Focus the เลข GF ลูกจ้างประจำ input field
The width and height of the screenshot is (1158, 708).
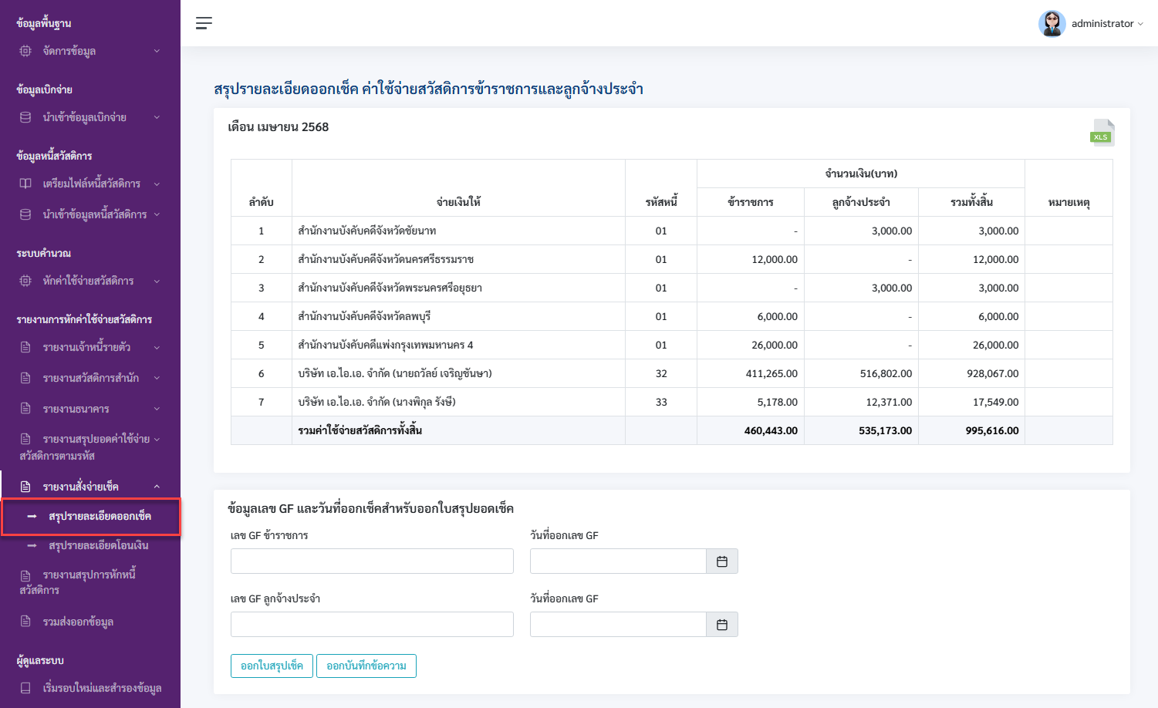point(372,625)
